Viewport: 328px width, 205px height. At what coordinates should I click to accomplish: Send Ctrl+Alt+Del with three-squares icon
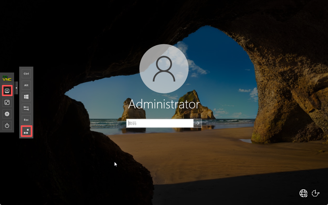coord(26,131)
